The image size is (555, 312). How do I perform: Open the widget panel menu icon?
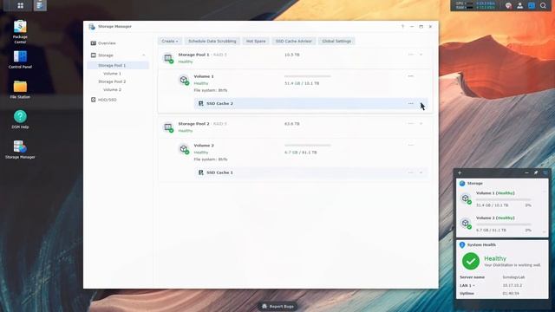click(545, 172)
